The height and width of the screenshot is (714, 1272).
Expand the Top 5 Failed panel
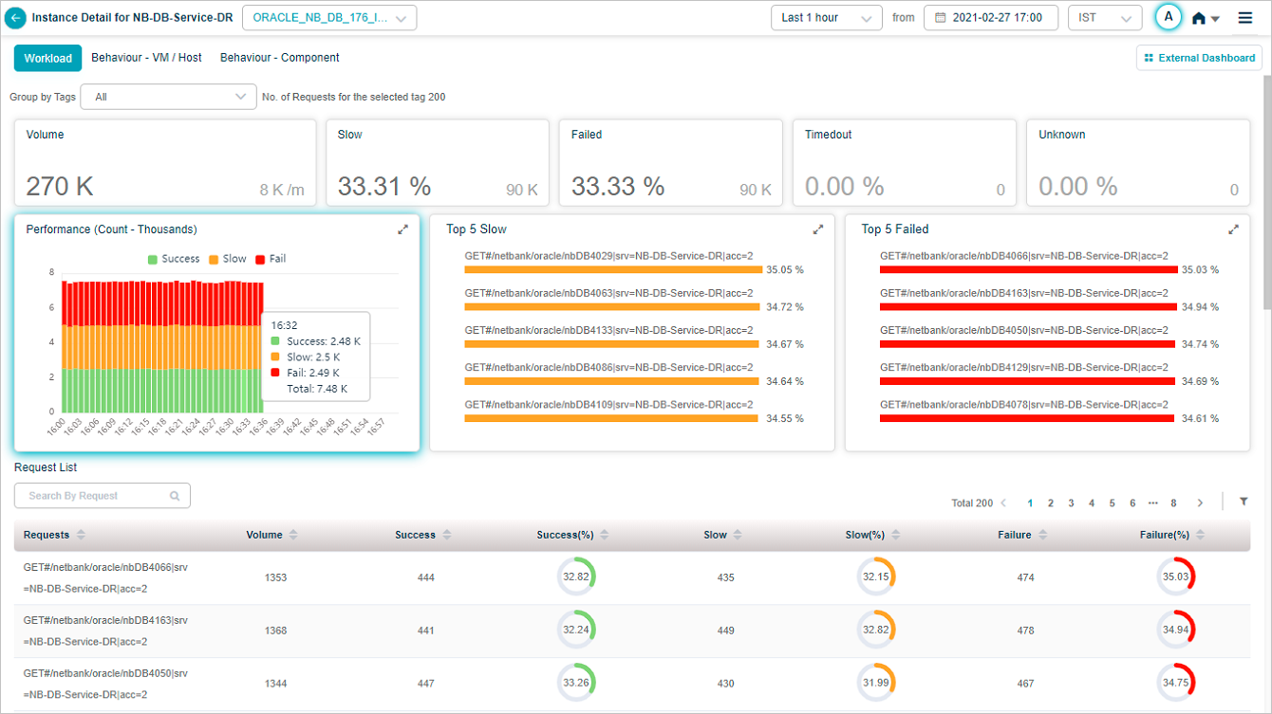tap(1233, 229)
